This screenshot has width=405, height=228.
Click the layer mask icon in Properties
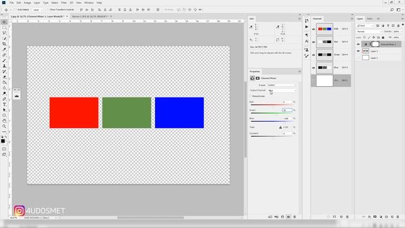[258, 78]
